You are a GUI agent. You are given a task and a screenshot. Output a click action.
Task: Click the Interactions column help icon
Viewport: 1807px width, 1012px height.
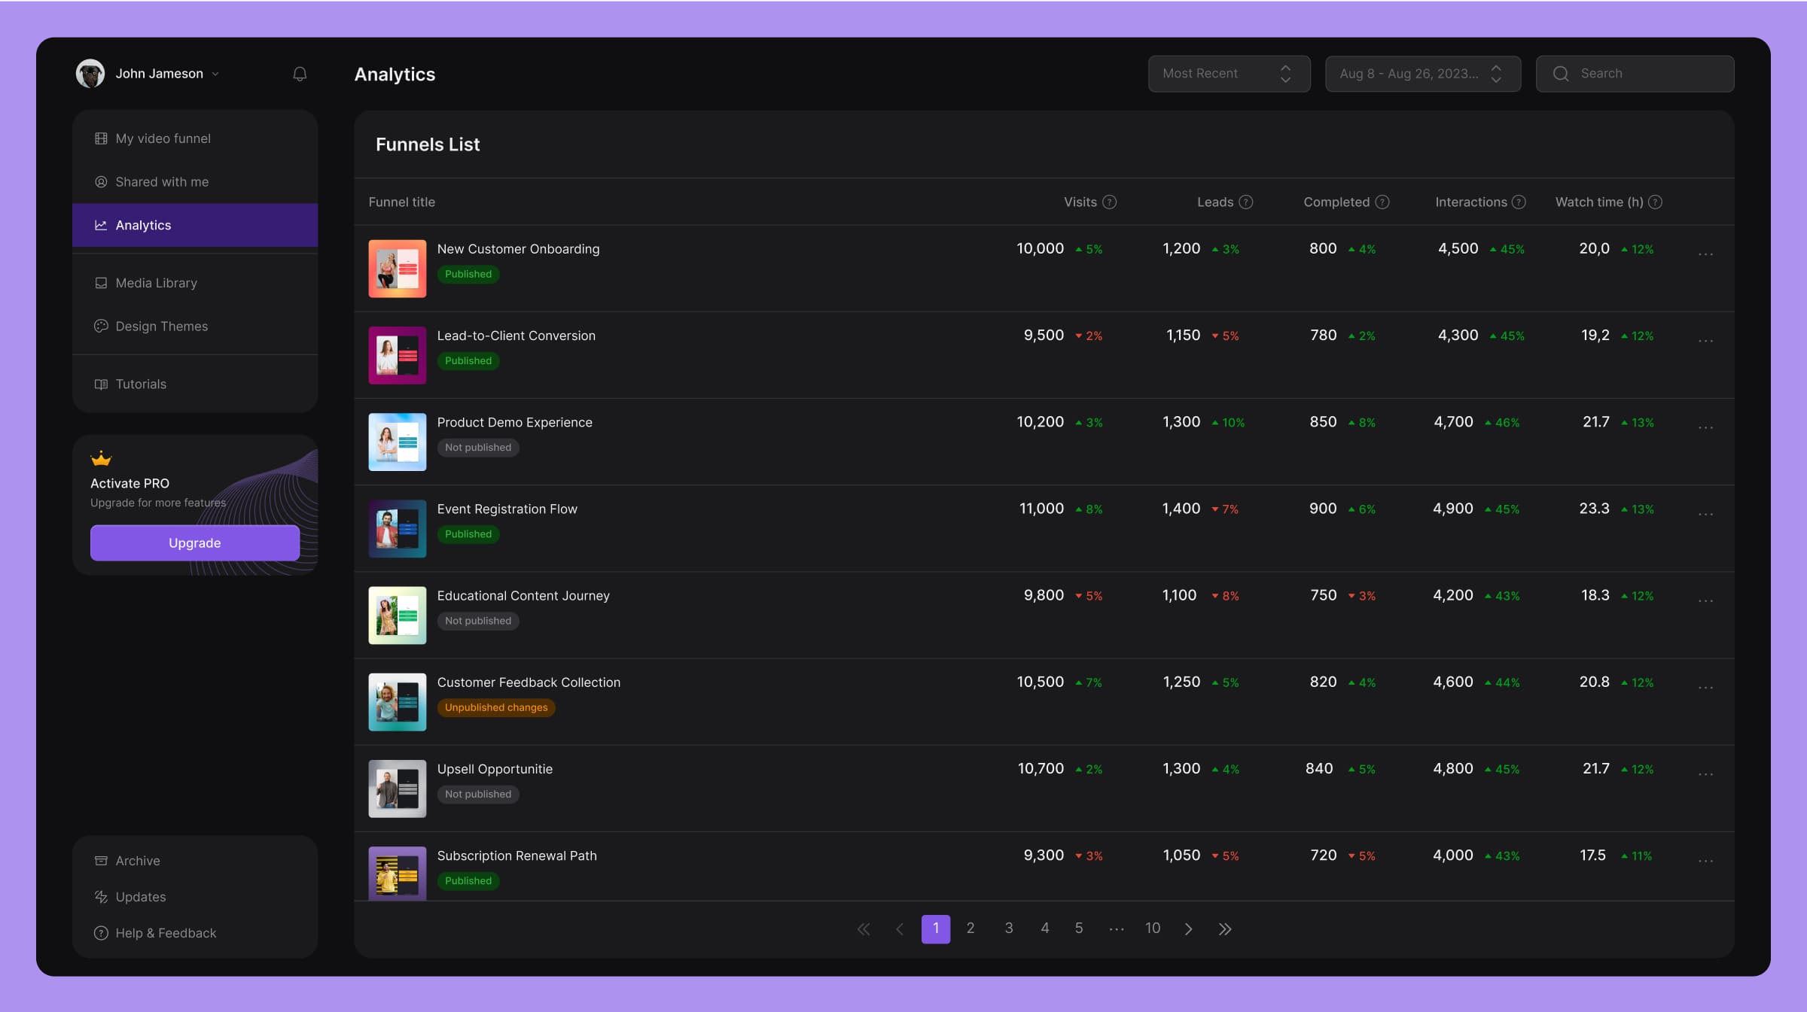pyautogui.click(x=1519, y=202)
